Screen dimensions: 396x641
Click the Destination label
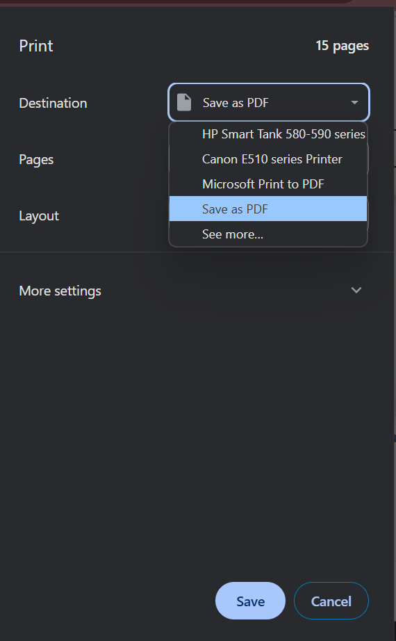click(x=53, y=103)
